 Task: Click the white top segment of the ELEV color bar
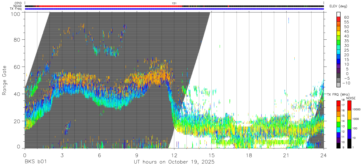pos(339,14)
